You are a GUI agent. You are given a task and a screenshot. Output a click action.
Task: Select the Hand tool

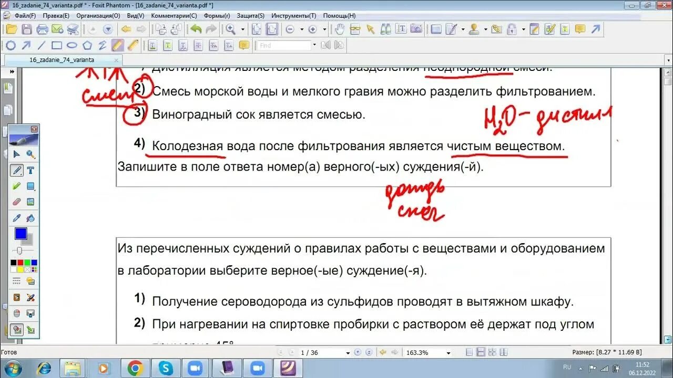(340, 29)
